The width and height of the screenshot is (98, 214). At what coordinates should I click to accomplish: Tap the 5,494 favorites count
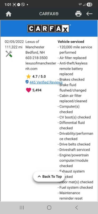[37, 90]
